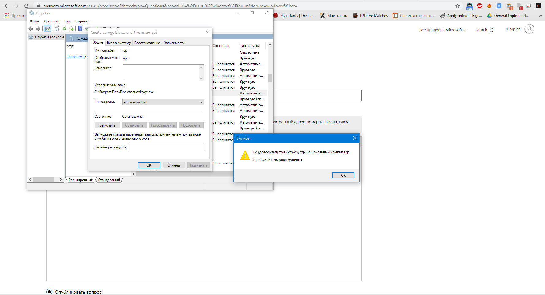
Task: Open the Вид menu
Action: click(67, 21)
